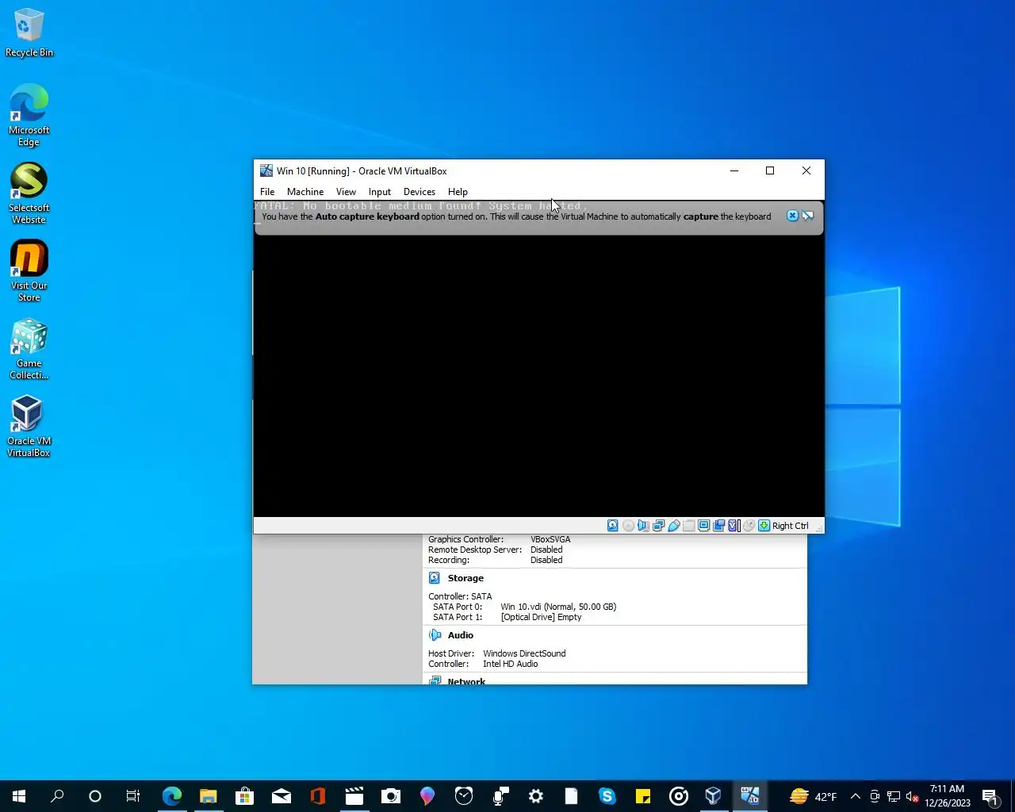Open Skype from the taskbar
The height and width of the screenshot is (812, 1015).
coord(607,796)
